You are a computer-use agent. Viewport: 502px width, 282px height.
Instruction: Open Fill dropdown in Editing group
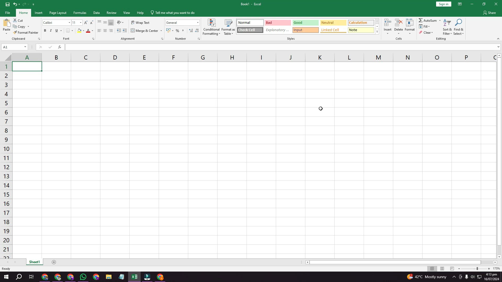425,26
